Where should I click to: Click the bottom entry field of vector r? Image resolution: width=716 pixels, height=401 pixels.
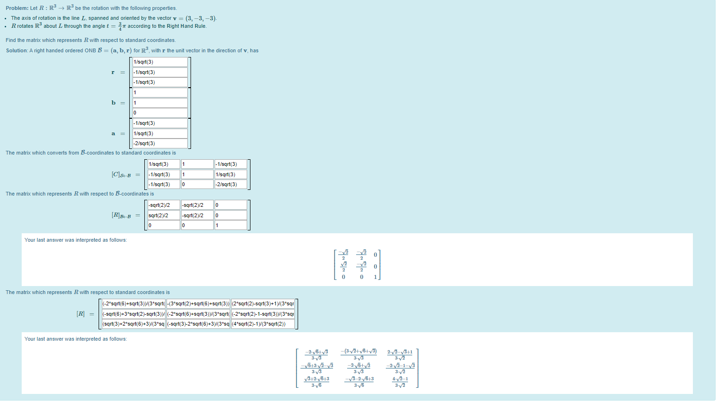tap(160, 82)
